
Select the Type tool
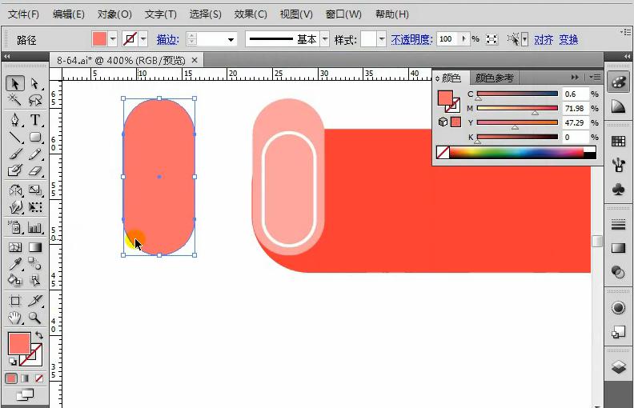pos(35,120)
